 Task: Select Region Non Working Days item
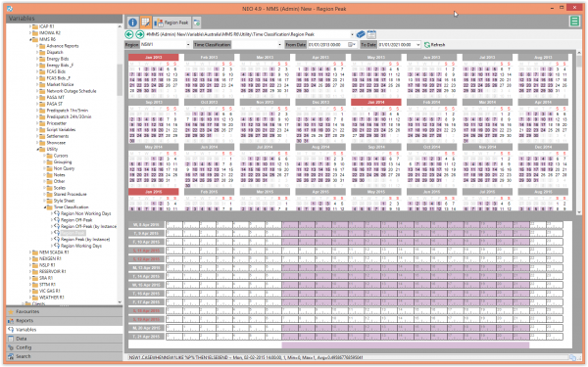[x=86, y=213]
